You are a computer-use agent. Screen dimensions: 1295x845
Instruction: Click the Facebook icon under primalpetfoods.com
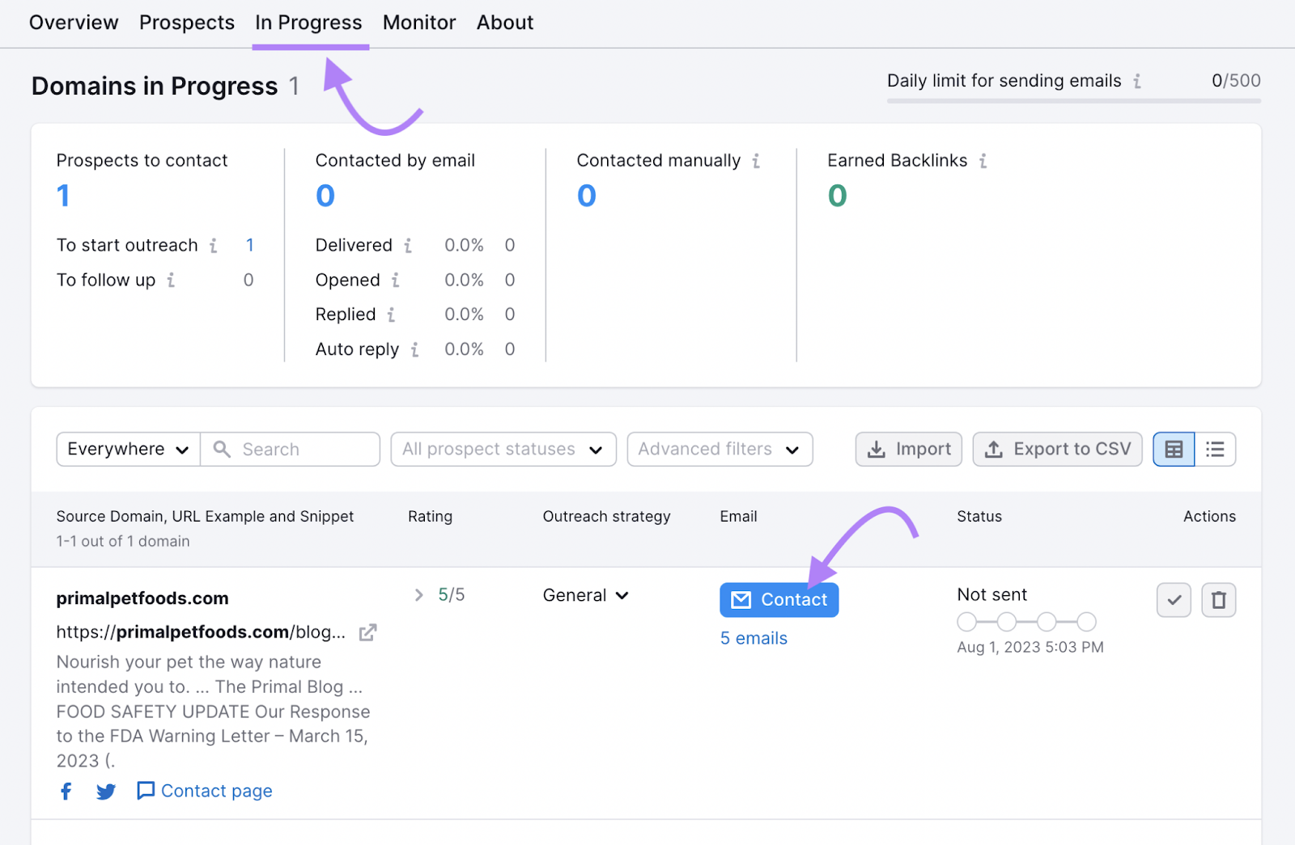point(66,791)
